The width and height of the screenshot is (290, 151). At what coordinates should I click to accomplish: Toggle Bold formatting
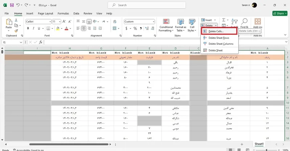[28, 28]
